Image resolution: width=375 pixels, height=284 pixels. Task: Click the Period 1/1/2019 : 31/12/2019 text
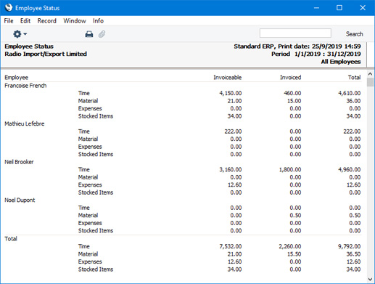[x=316, y=54]
